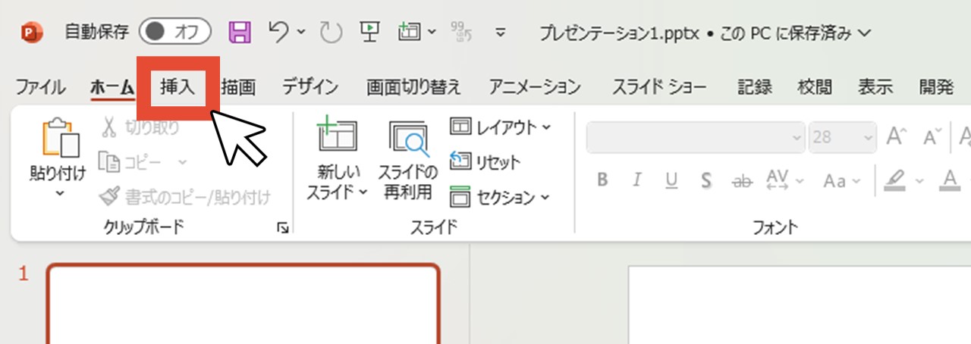Click the font color A button
This screenshot has width=971, height=344.
click(950, 180)
